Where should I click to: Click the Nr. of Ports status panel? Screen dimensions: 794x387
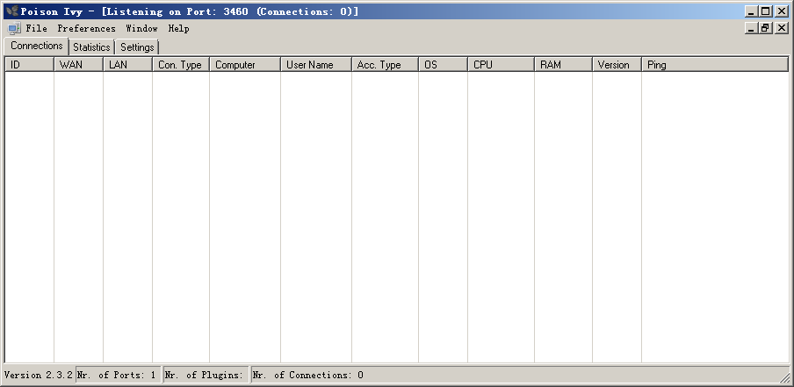click(119, 375)
